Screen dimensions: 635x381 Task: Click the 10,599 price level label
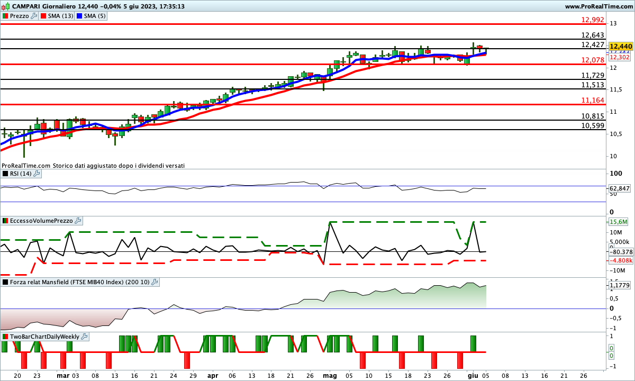tap(593, 125)
